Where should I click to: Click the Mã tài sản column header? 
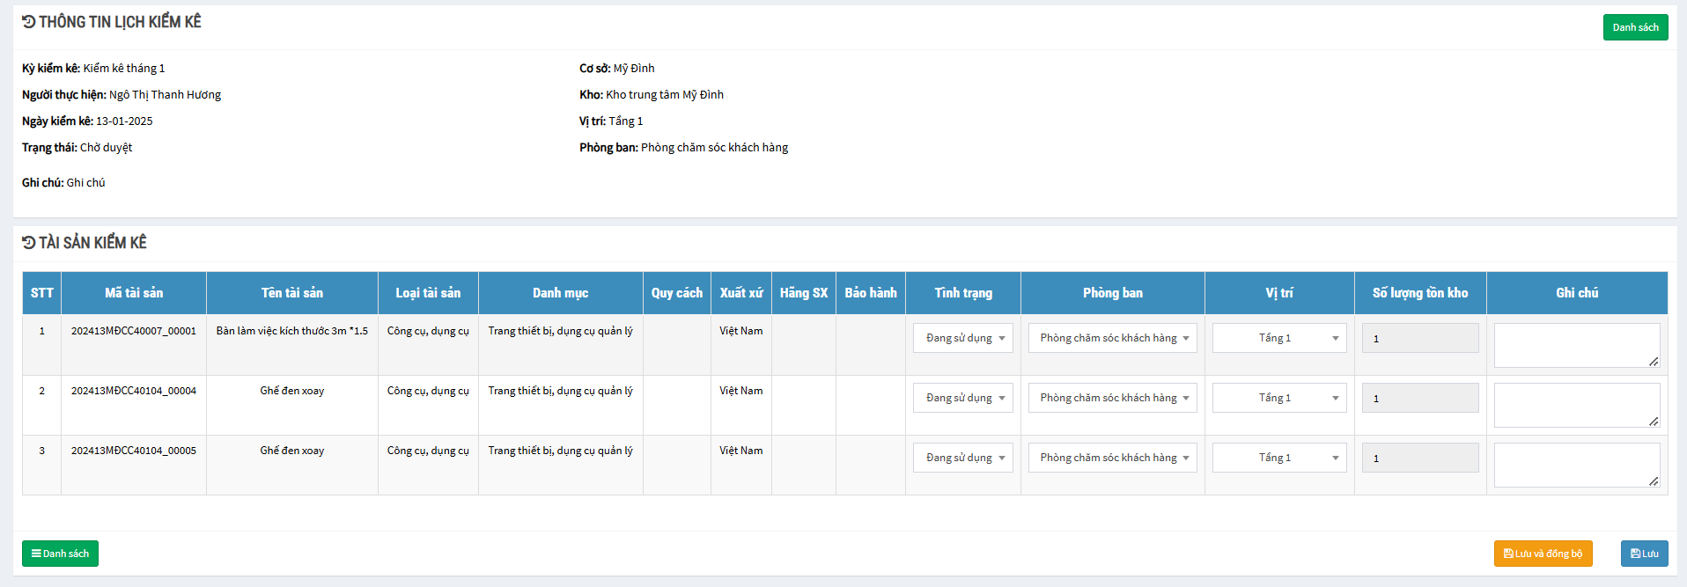click(134, 293)
